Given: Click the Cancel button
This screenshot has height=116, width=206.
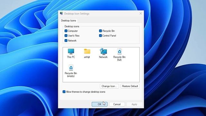Looking at the screenshot, I should click(117, 104).
